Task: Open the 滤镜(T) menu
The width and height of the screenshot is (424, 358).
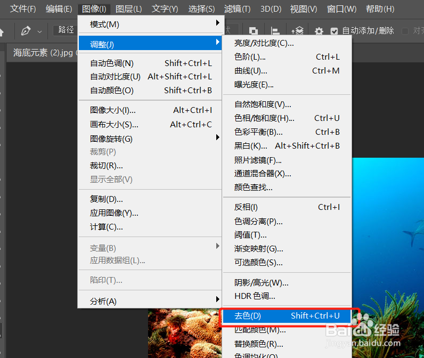Action: [x=238, y=9]
